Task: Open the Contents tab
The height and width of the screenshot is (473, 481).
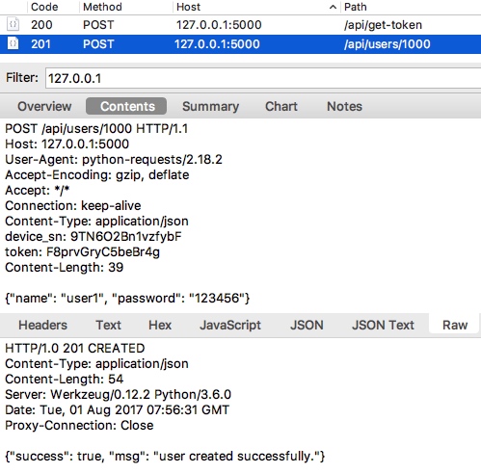Action: click(126, 106)
